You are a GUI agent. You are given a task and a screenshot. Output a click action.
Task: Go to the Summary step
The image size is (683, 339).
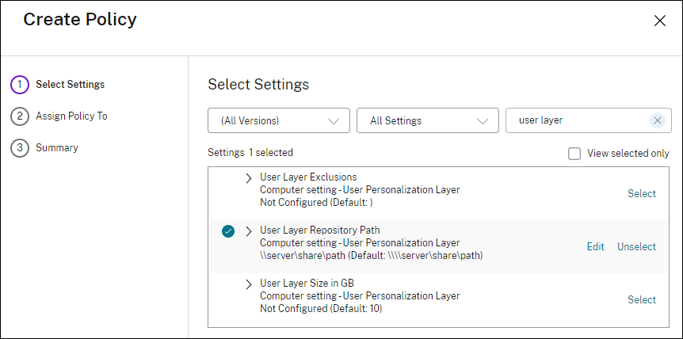click(57, 148)
